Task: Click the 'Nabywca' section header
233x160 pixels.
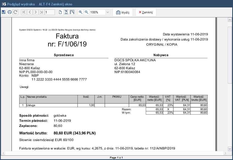Action: click(161, 55)
